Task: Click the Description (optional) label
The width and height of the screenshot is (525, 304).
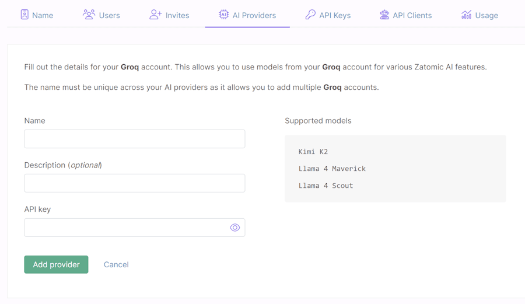Action: click(x=63, y=165)
